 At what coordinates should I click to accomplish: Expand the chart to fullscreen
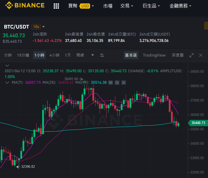[x=191, y=55]
